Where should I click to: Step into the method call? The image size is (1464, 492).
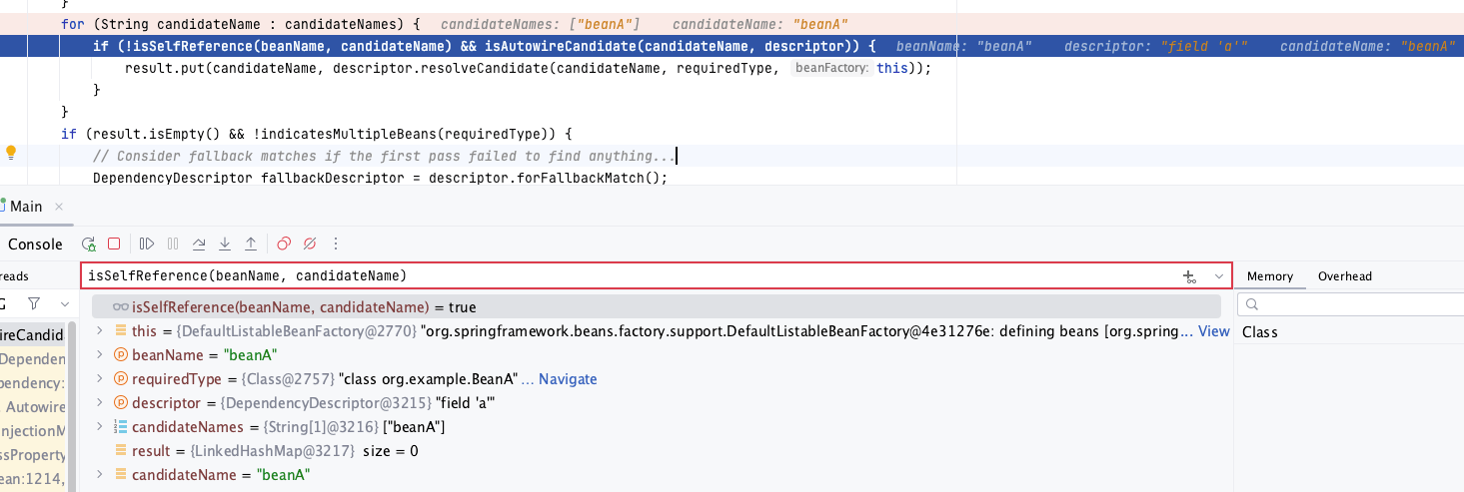225,244
